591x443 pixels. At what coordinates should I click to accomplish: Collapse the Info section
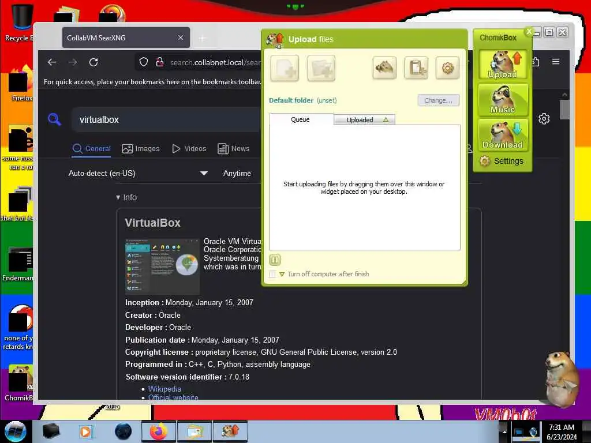(126, 197)
